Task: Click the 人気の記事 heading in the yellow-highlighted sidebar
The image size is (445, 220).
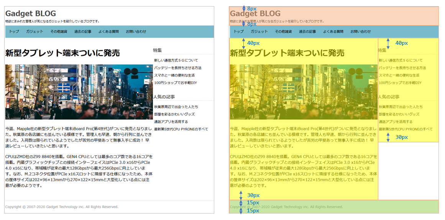Action: tap(389, 97)
